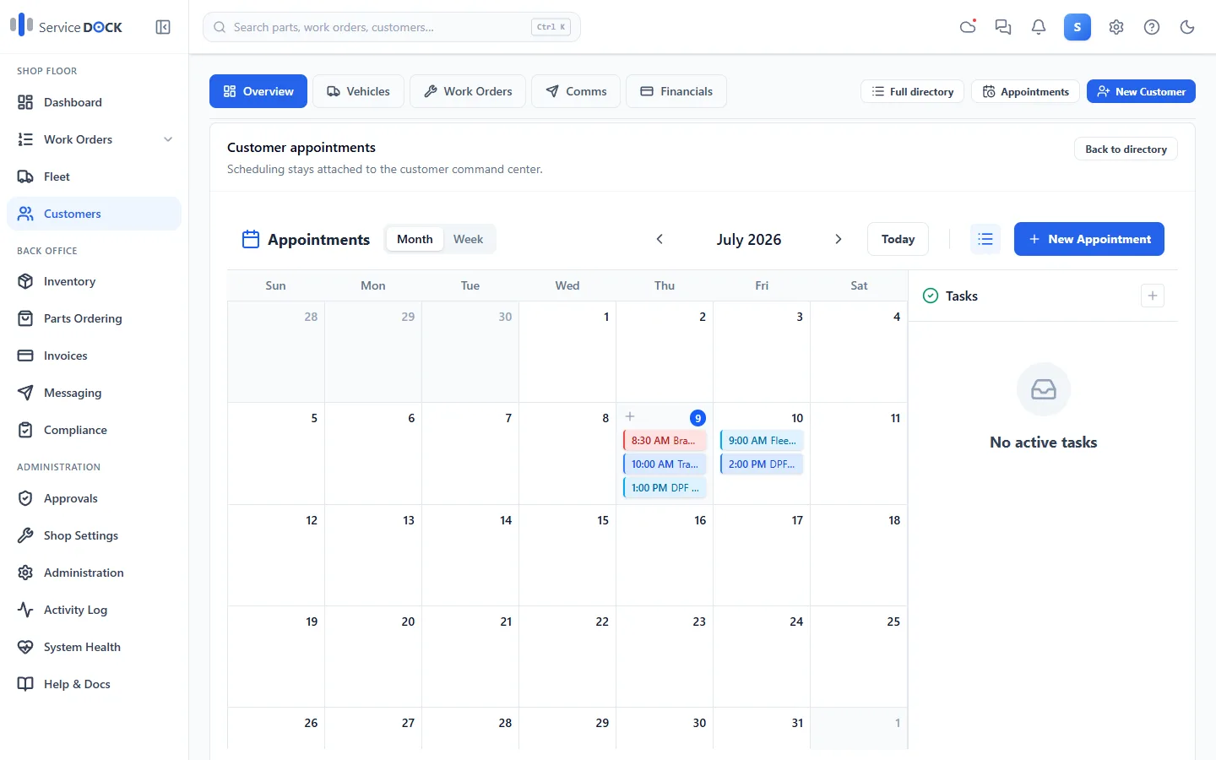
Task: Open Dashboard in the sidebar
Action: coord(94,102)
